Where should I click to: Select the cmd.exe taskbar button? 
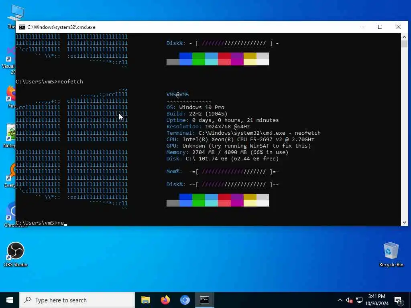click(204, 300)
